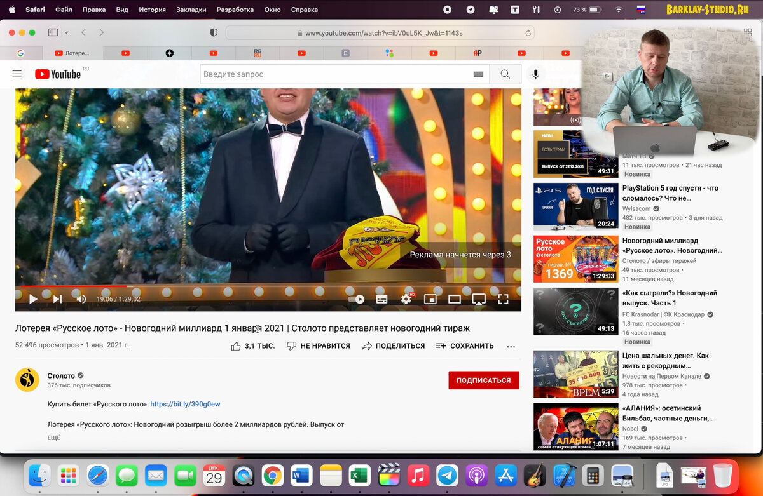Click the Safari privacy shield icon
This screenshot has width=763, height=496.
tap(214, 32)
